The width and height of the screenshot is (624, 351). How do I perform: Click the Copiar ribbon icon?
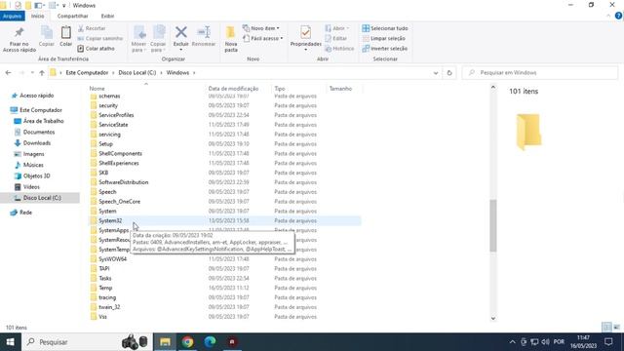click(x=47, y=36)
